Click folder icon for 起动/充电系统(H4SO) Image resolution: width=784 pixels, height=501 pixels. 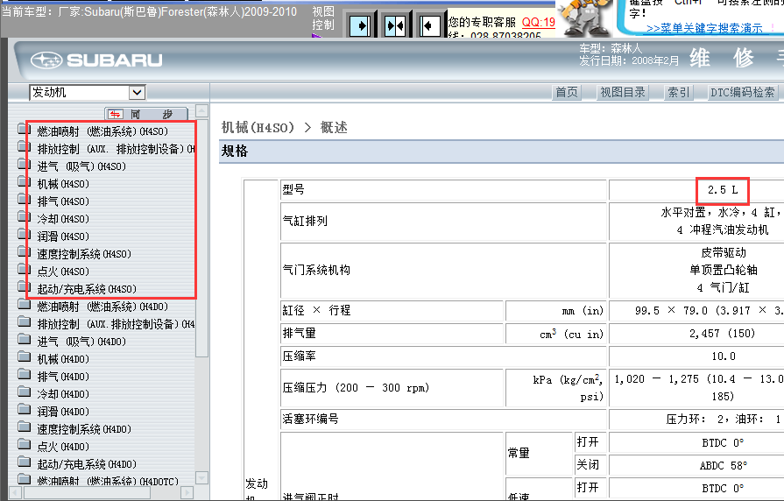pos(24,287)
